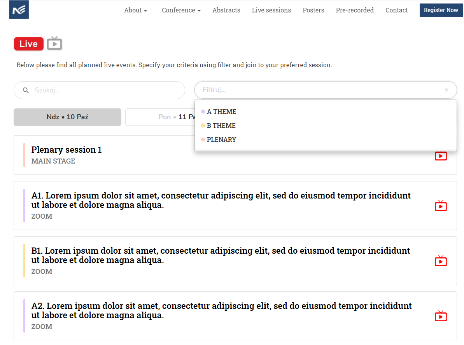Collapse the Filtruj dropdown arrow

point(446,90)
